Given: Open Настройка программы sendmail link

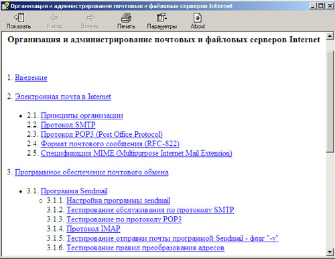Looking at the screenshot, I should point(119,201).
